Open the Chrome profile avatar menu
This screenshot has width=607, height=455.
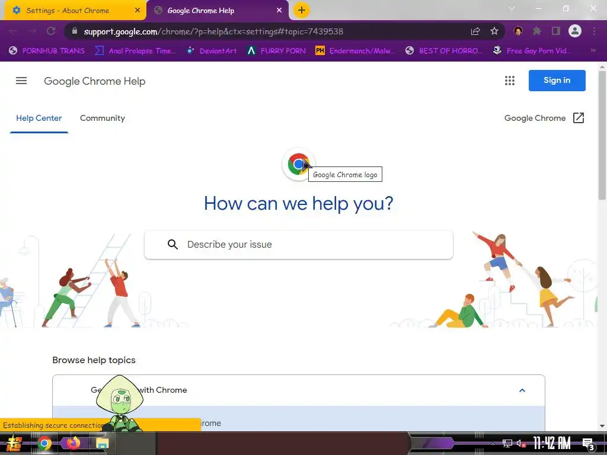click(x=575, y=31)
